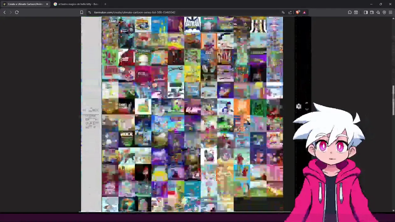395x222 pixels.
Task: Open the tier row settings gear
Action: [298, 106]
